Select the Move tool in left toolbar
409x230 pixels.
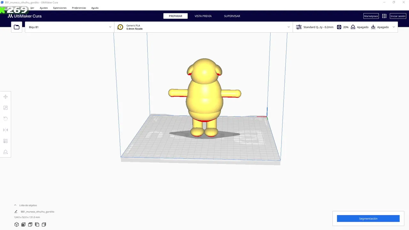coord(5,96)
